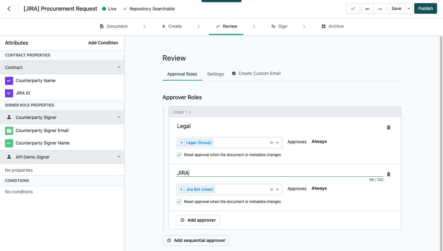The height and width of the screenshot is (251, 443).
Task: Open the Order 1 dropdown
Action: (x=182, y=112)
